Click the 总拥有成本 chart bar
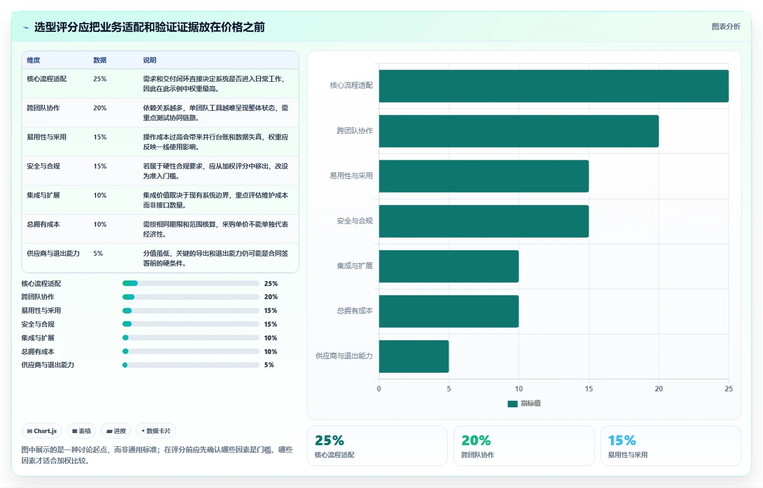The height and width of the screenshot is (488, 763). (x=448, y=311)
